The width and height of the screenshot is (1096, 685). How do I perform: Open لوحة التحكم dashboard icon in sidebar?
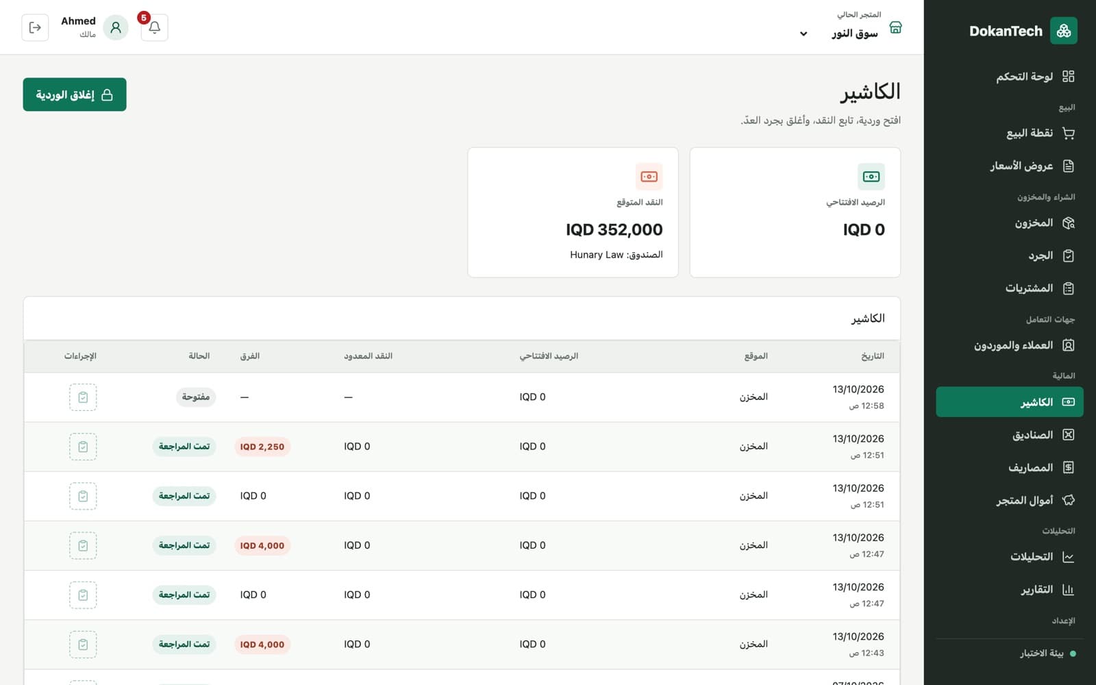click(1068, 76)
